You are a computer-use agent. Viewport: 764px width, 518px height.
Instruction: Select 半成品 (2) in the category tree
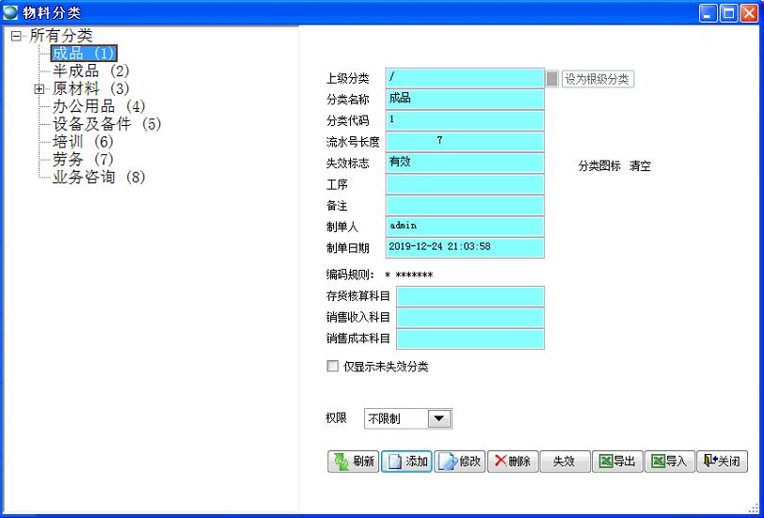90,71
